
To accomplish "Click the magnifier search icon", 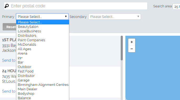I will click(x=7, y=6).
